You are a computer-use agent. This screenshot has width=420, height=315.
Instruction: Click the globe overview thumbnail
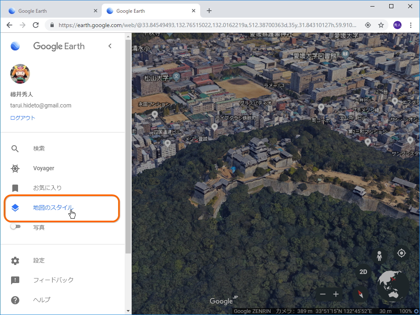click(x=393, y=285)
